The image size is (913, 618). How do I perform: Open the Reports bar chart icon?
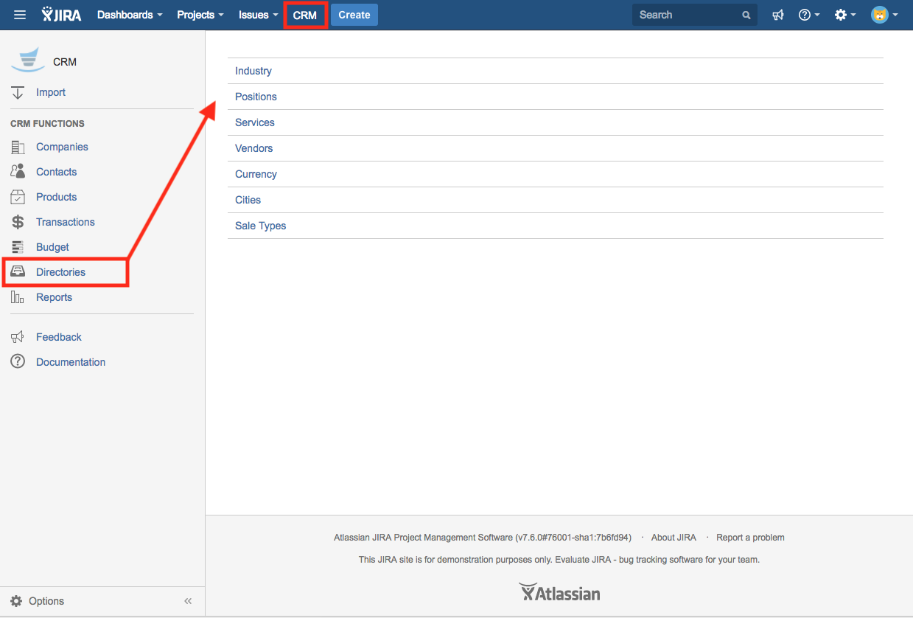[18, 297]
